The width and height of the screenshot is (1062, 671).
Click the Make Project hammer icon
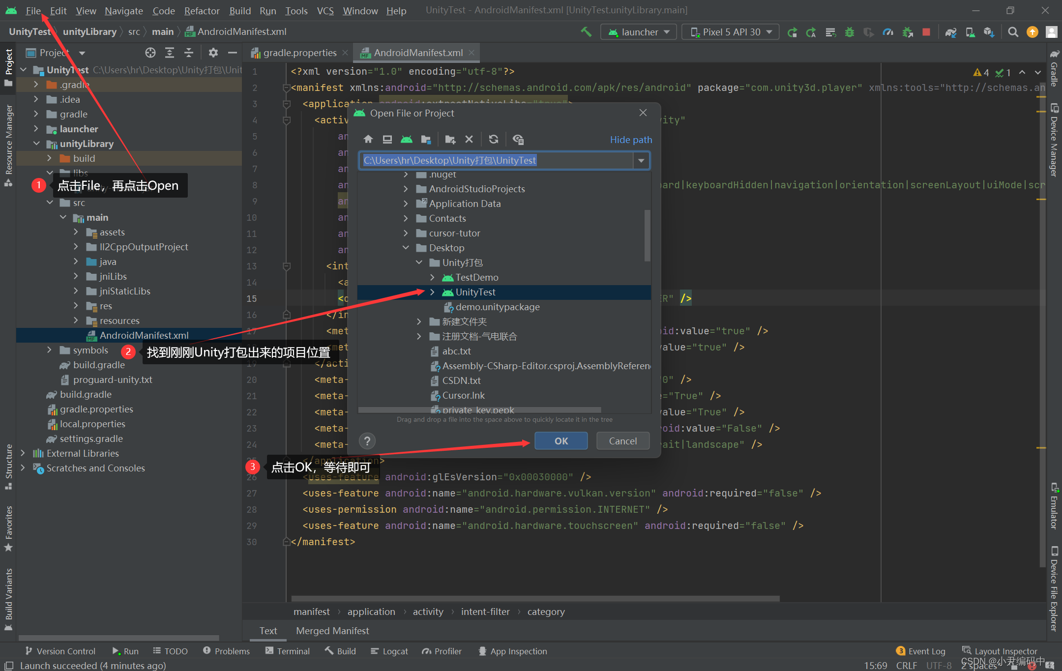[x=586, y=32]
